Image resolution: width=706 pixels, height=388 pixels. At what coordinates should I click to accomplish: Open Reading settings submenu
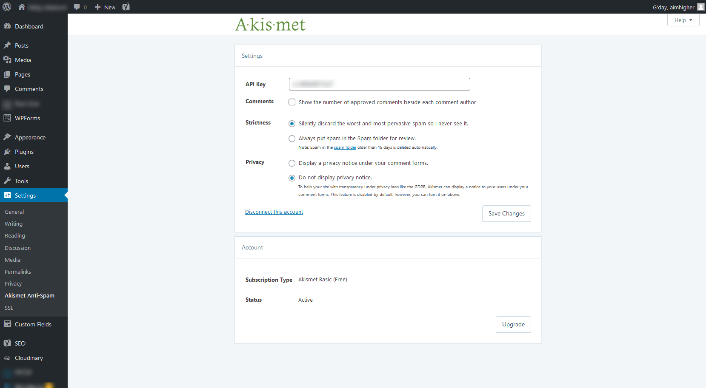pyautogui.click(x=15, y=235)
